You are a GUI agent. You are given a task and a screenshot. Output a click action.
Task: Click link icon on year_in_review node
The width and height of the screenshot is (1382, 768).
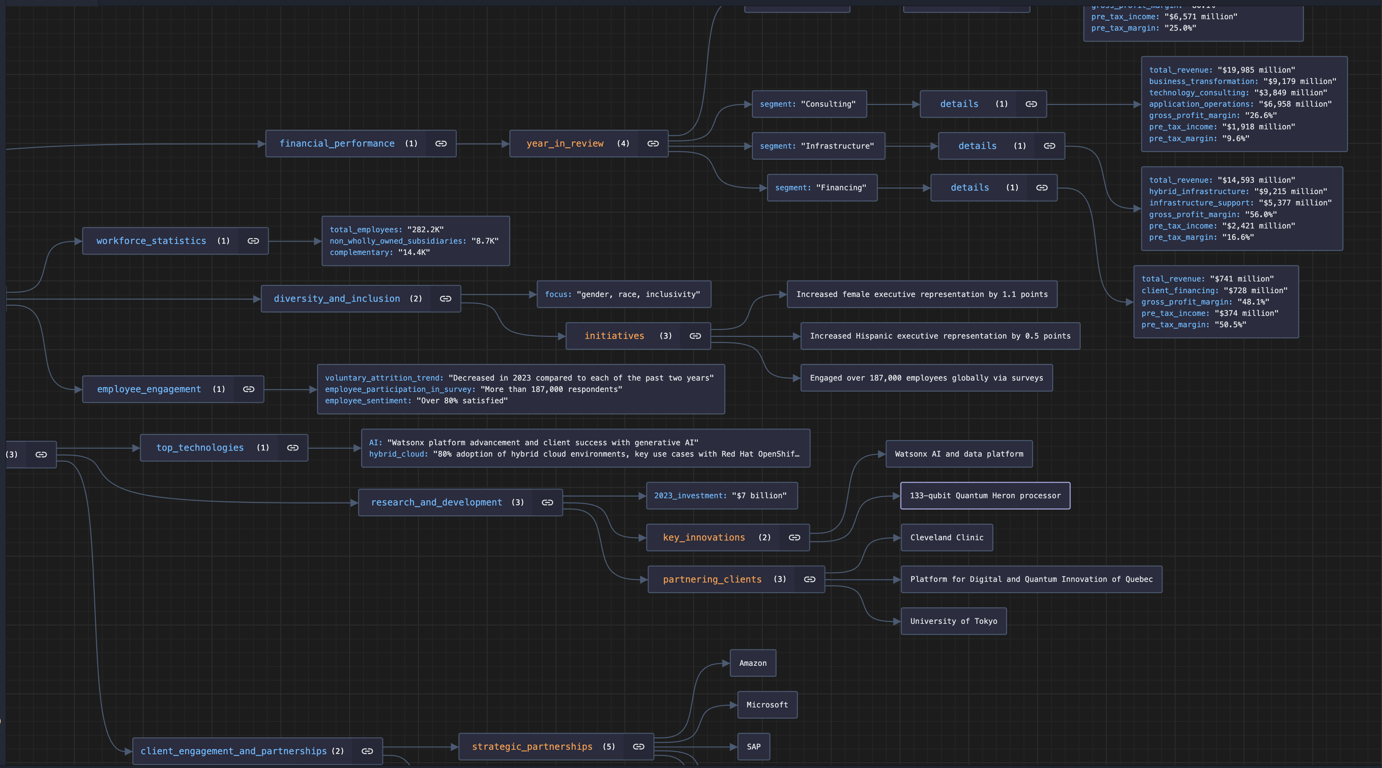coord(653,144)
